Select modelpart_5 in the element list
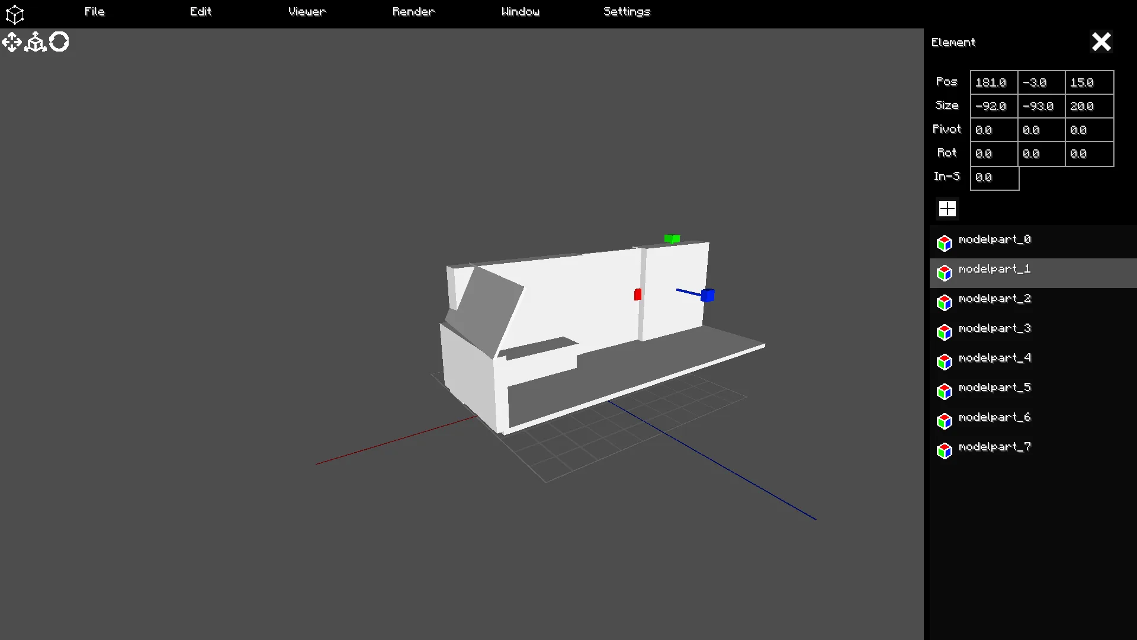The height and width of the screenshot is (640, 1137). (1033, 391)
